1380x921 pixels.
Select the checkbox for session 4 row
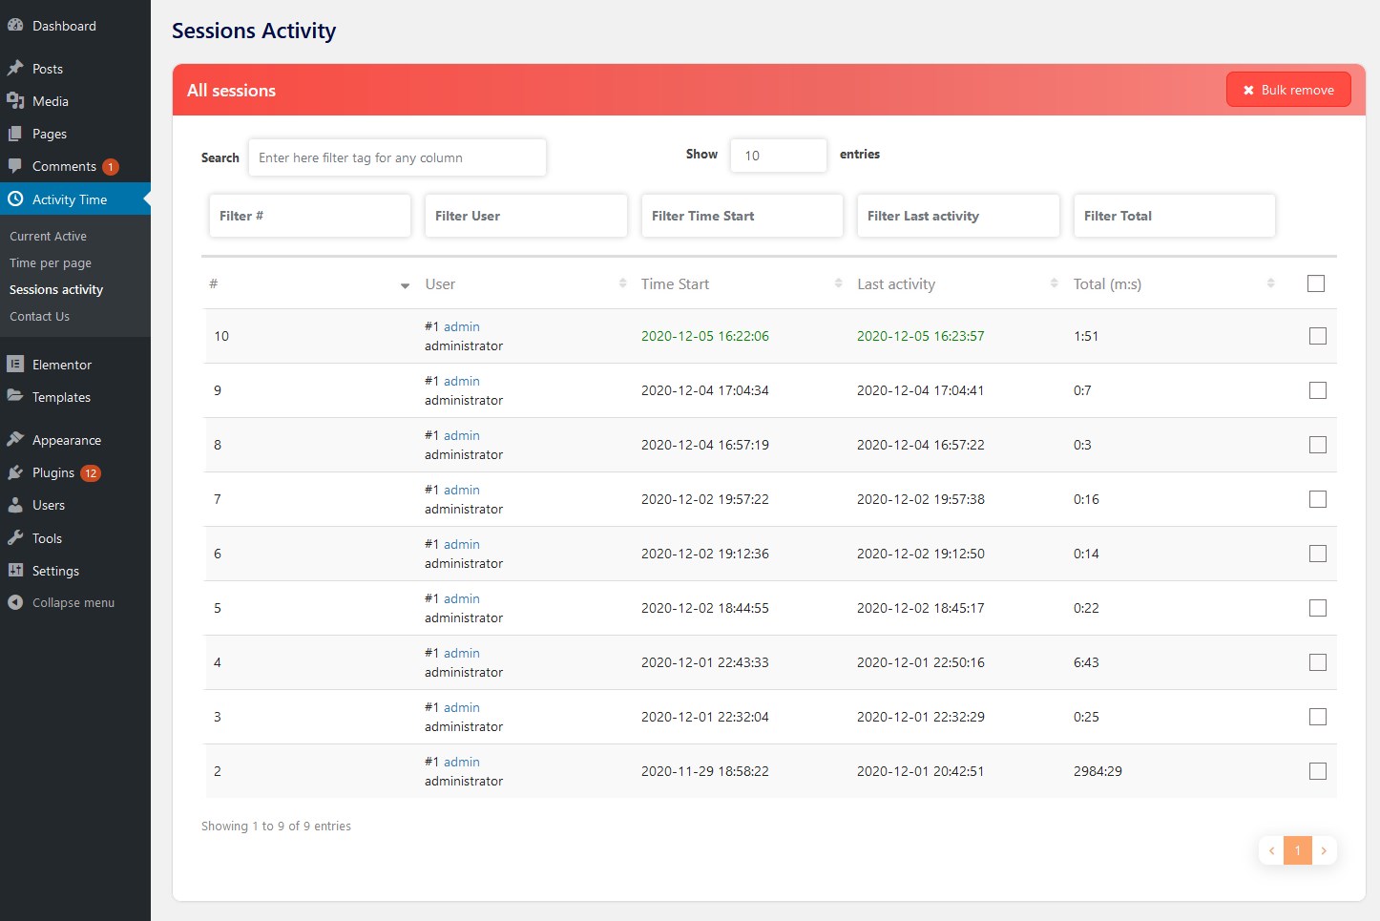(1318, 662)
